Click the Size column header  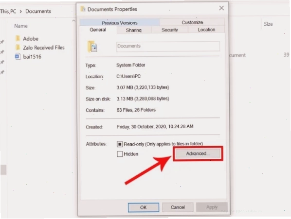click(x=268, y=24)
